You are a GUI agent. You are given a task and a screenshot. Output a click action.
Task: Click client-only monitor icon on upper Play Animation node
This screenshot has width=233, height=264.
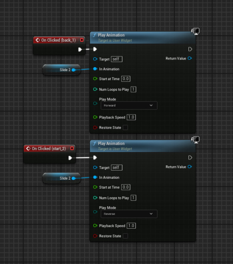coord(195,31)
